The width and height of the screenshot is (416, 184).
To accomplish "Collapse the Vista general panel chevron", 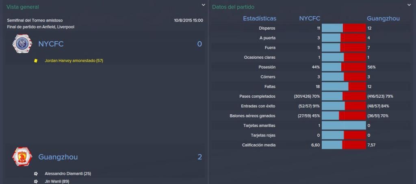I will tap(203, 5).
